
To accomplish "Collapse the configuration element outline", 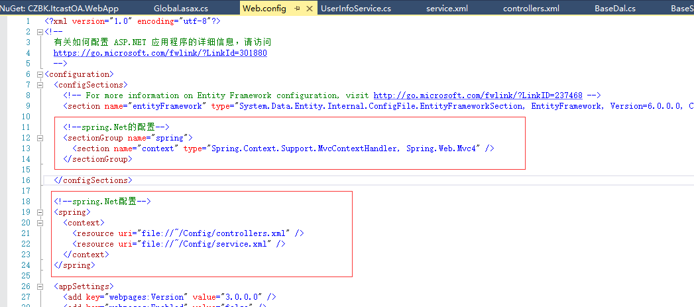I will 40,74.
